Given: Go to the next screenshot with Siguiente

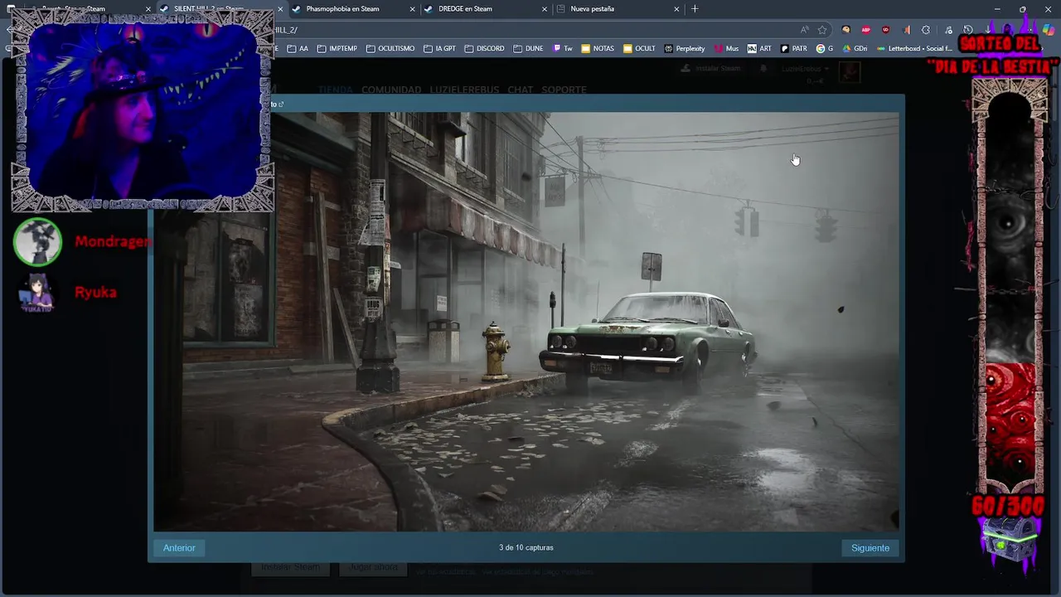Looking at the screenshot, I should pos(870,548).
